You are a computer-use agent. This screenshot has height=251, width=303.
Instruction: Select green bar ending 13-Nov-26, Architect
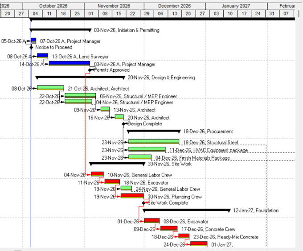[x=105, y=109]
